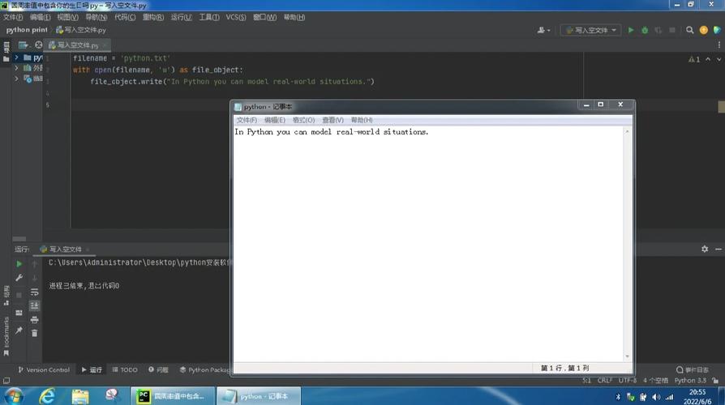This screenshot has height=405, width=725.
Task: Click the Python 3.8 interpreter in the status bar
Action: 690,381
